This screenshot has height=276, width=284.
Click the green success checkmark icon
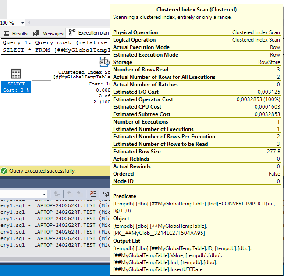[x=4, y=171]
